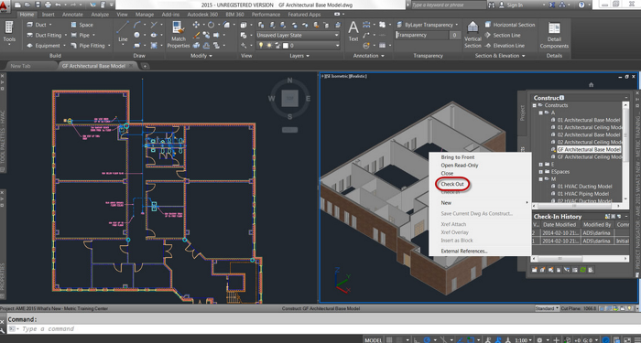Select 01 Architectural Base Model construct
Image resolution: width=641 pixels, height=343 pixels.
point(589,120)
